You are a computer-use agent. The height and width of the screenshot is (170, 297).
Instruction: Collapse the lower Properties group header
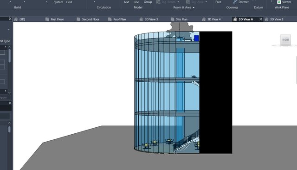[x=6, y=91]
